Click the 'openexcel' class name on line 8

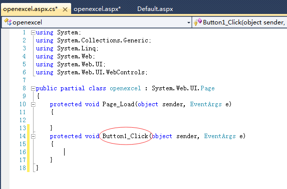tap(125, 88)
